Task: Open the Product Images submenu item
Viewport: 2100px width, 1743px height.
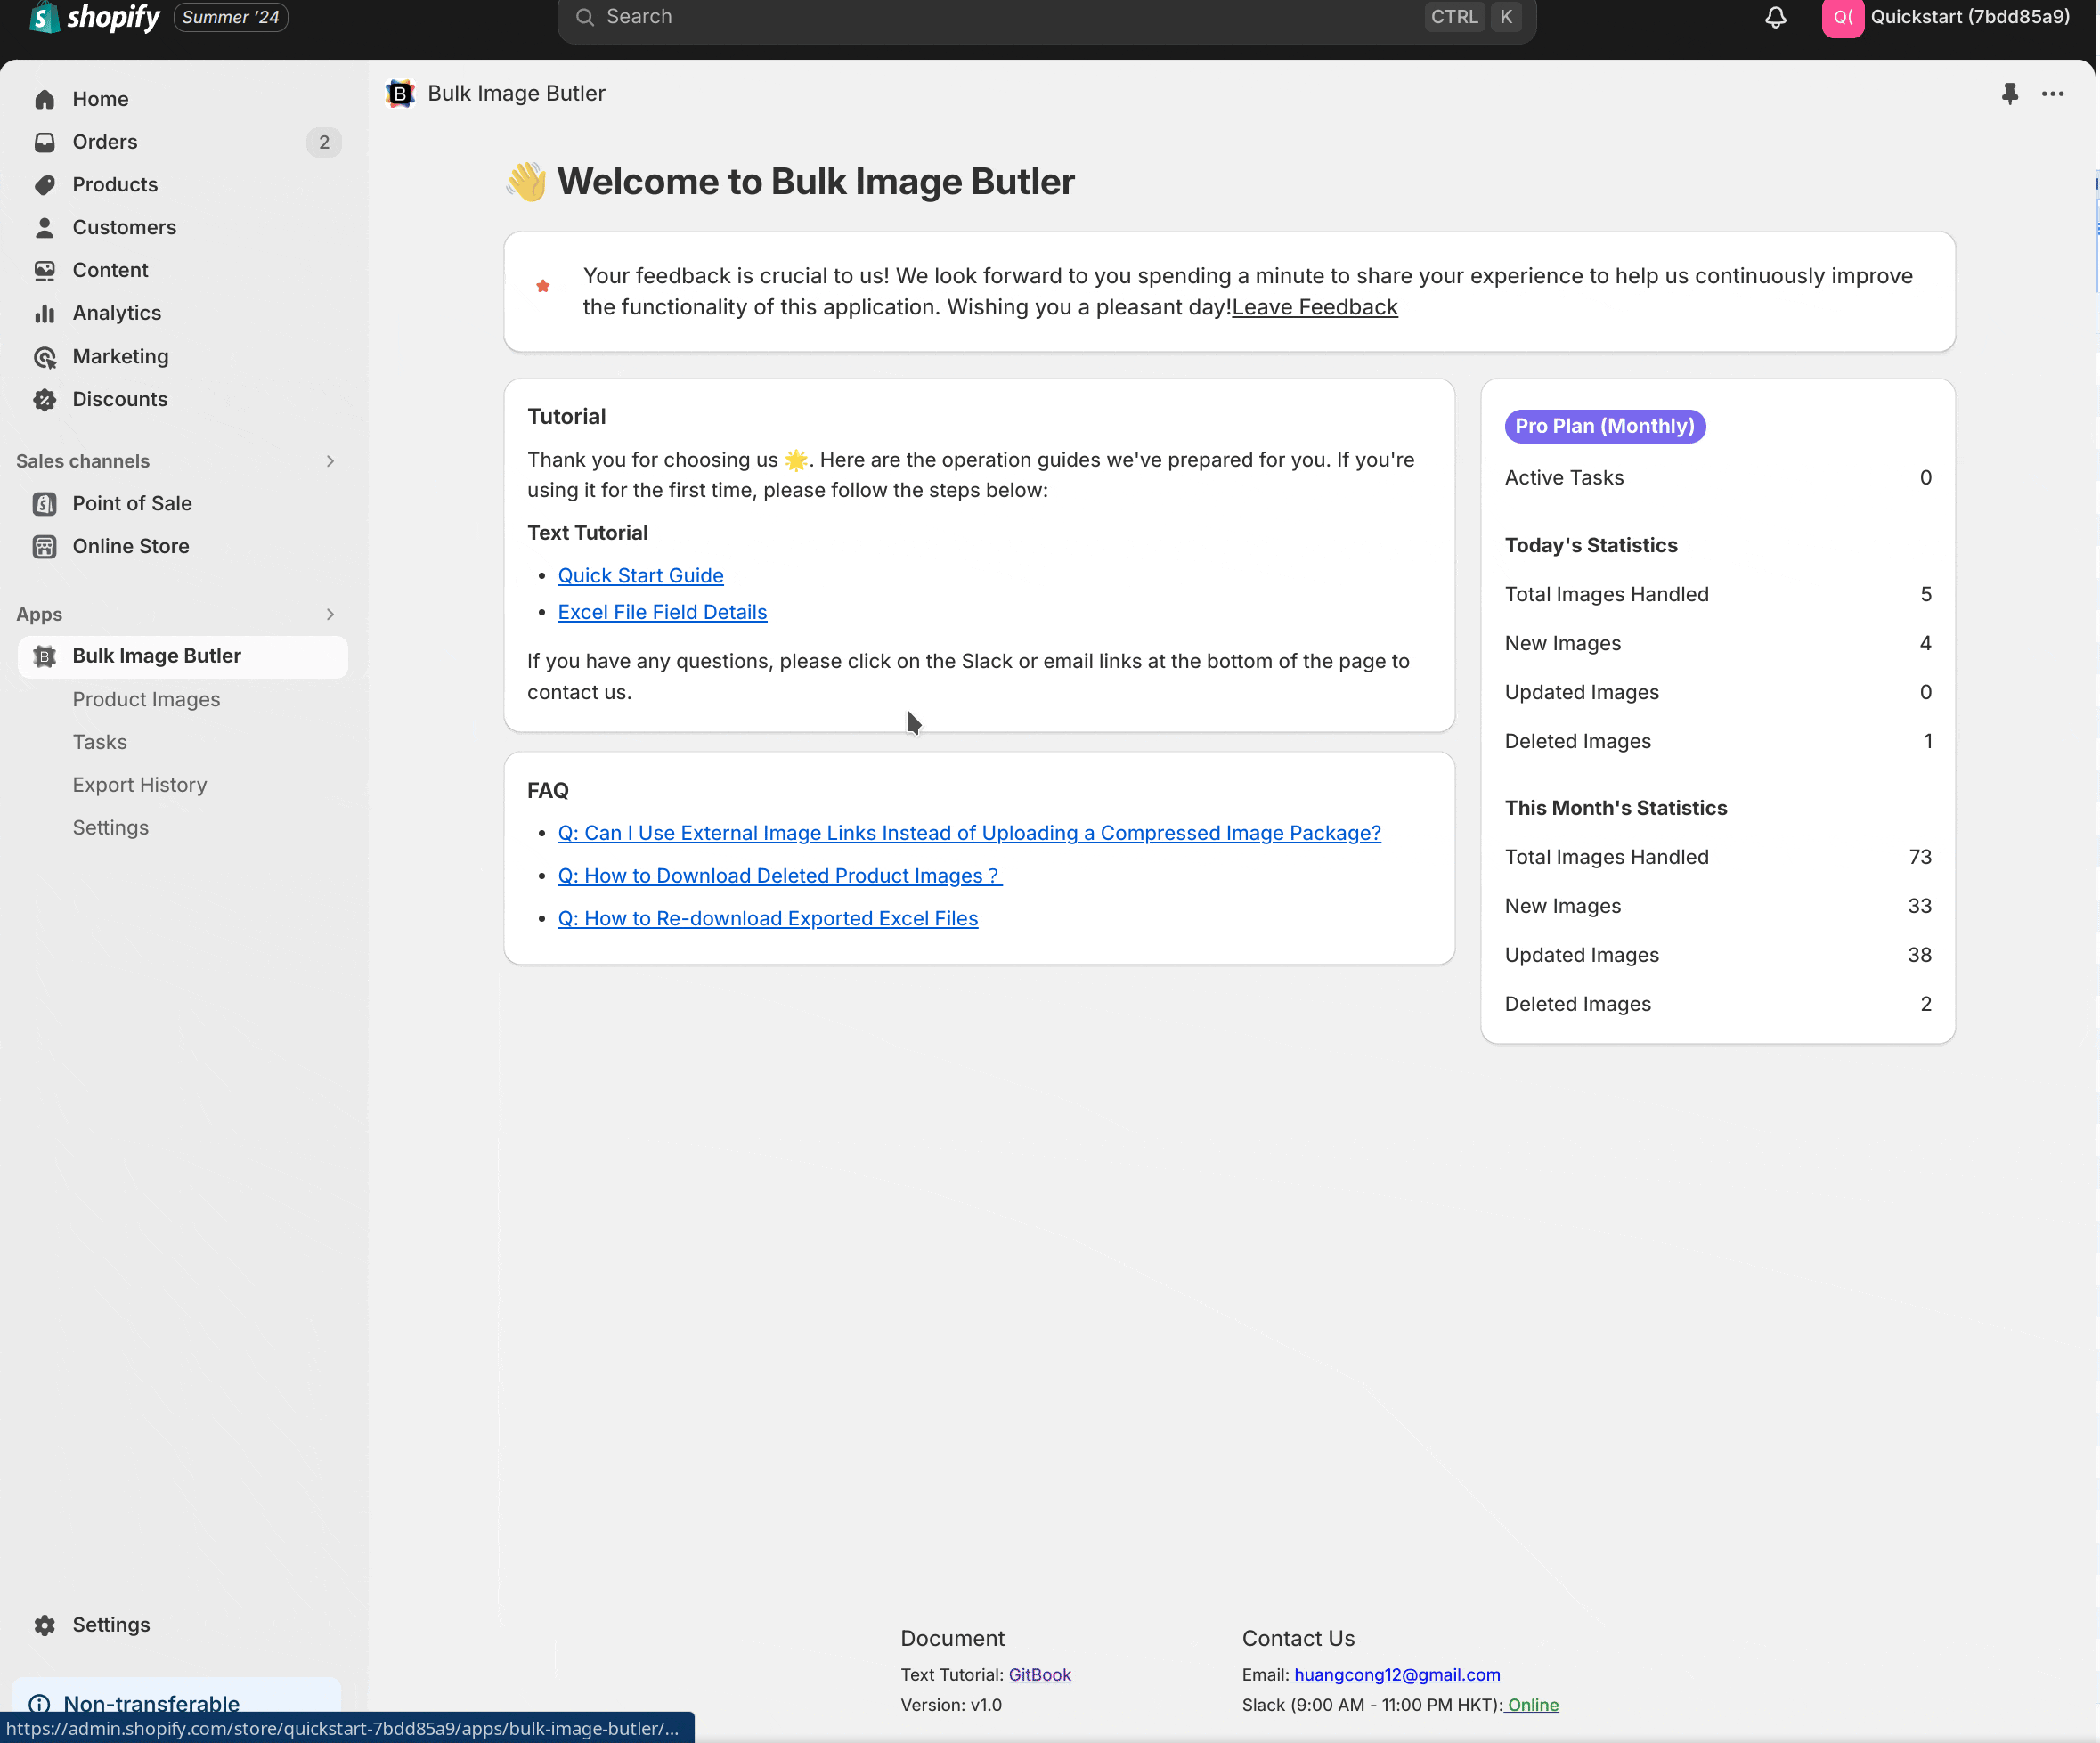Action: pos(146,699)
